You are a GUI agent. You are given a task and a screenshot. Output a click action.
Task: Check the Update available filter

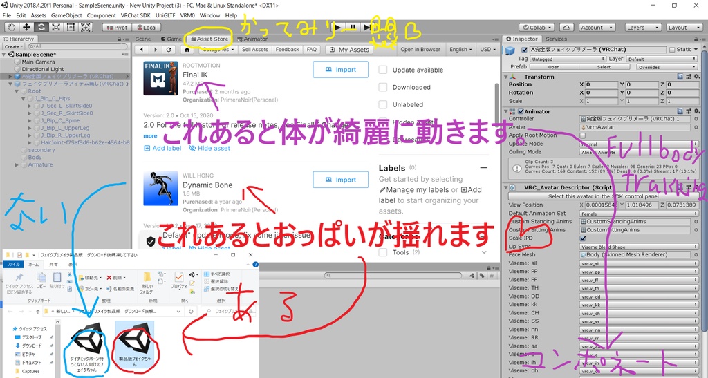[x=383, y=70]
